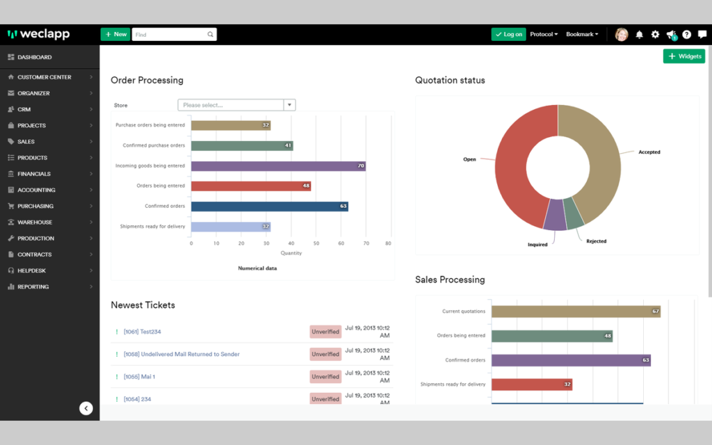The width and height of the screenshot is (712, 445).
Task: Expand the Warehouse sidebar section
Action: coord(49,222)
